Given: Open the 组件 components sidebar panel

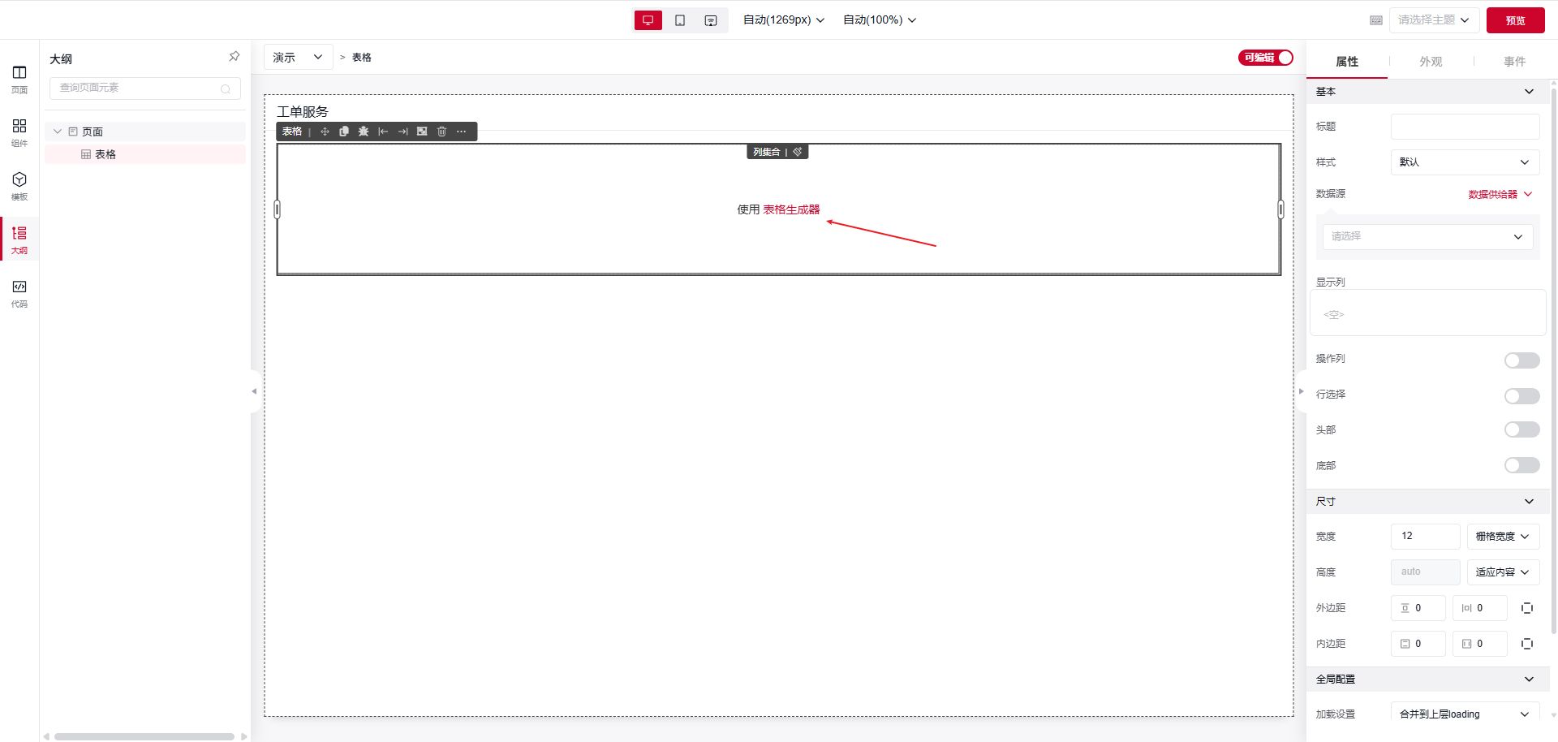Looking at the screenshot, I should (19, 132).
